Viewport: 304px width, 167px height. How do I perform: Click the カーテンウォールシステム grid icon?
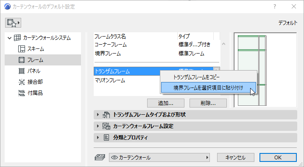click(17, 38)
